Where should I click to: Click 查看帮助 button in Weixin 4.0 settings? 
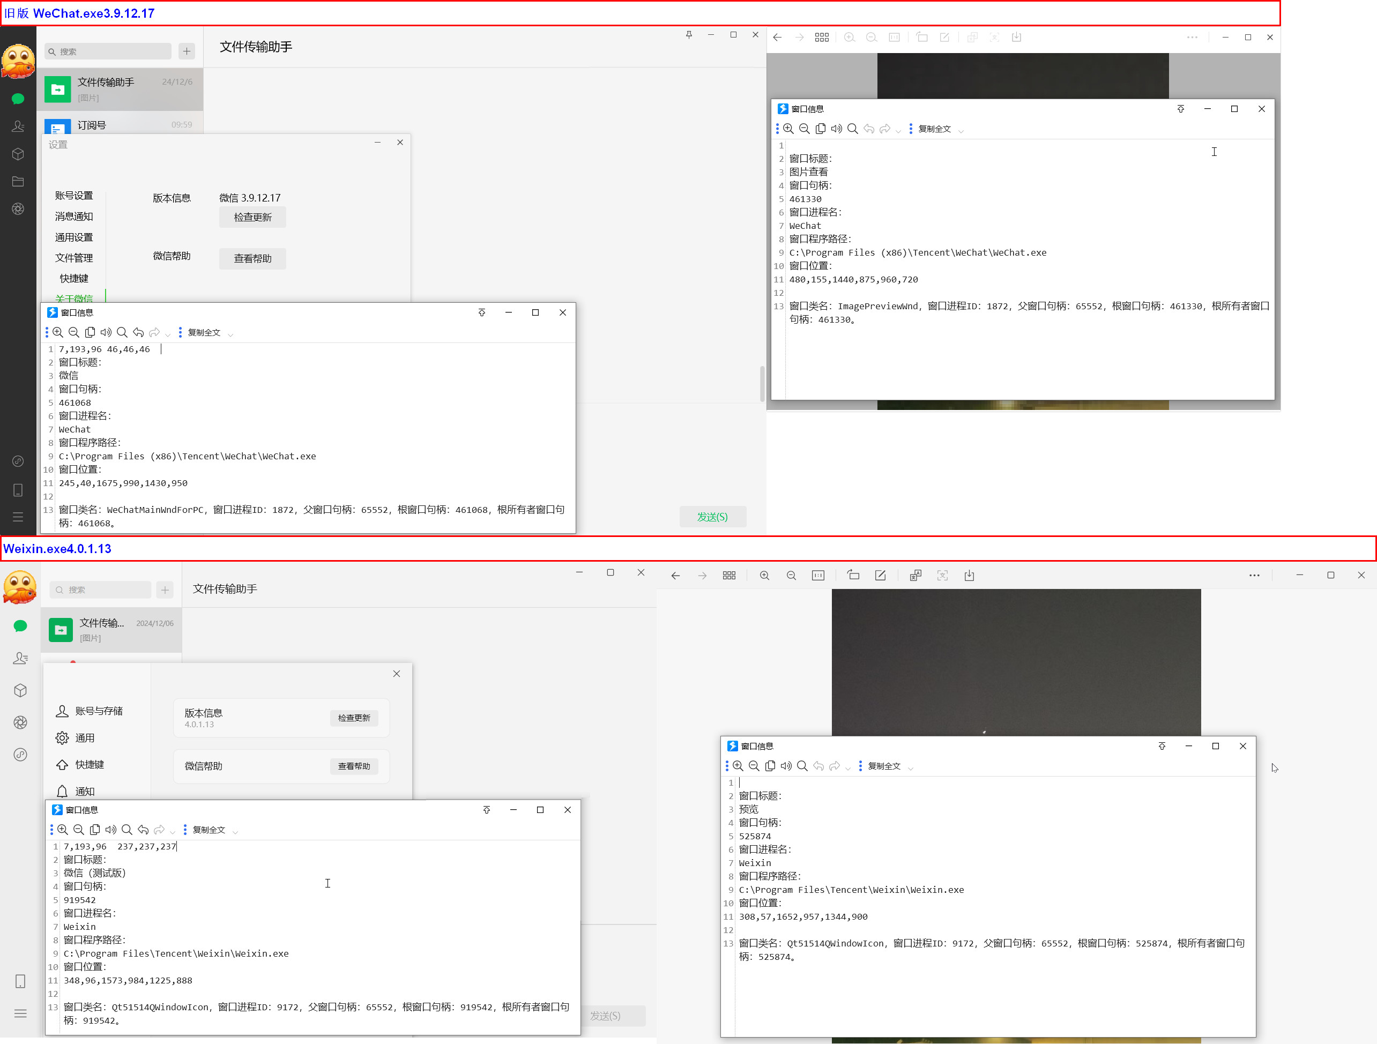click(354, 766)
